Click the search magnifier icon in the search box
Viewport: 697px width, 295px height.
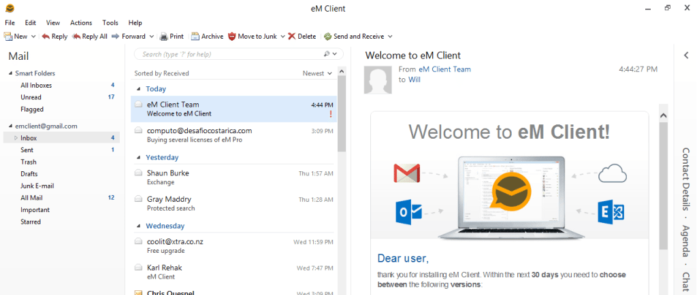point(327,54)
